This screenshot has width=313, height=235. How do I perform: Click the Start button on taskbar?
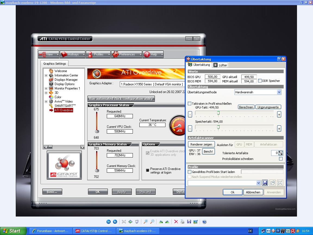(x=13, y=231)
